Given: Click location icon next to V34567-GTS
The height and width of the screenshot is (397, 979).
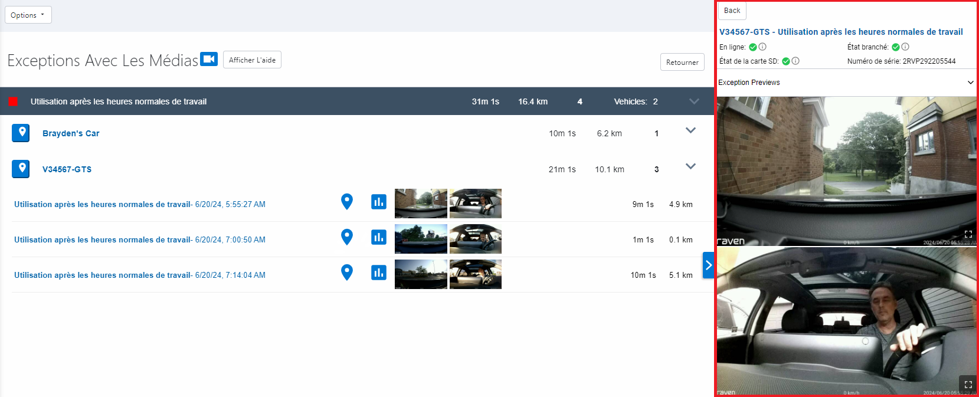Looking at the screenshot, I should 21,169.
